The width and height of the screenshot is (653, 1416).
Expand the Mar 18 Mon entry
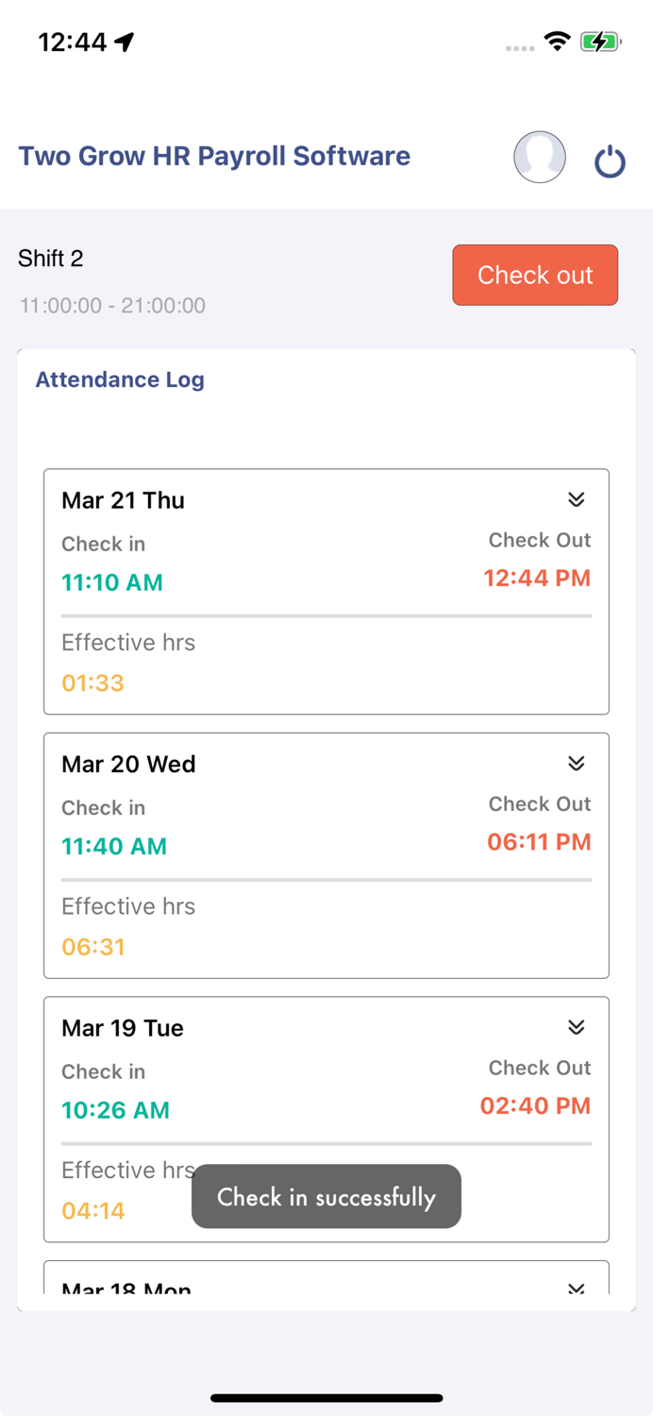point(576,1288)
